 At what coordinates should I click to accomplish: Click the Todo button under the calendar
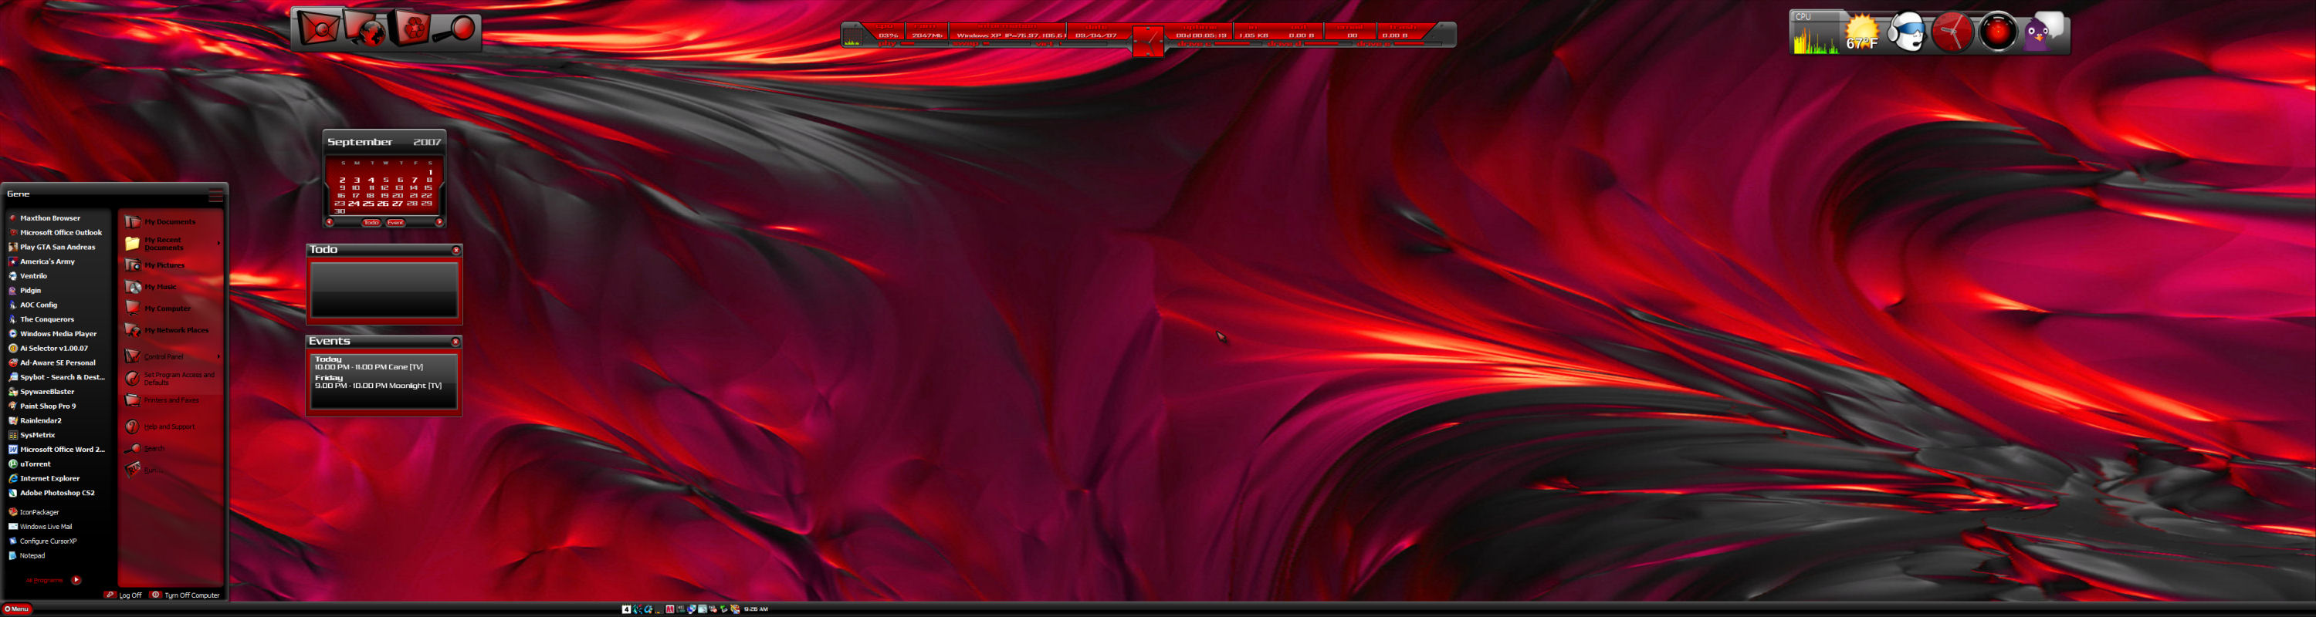pos(371,222)
